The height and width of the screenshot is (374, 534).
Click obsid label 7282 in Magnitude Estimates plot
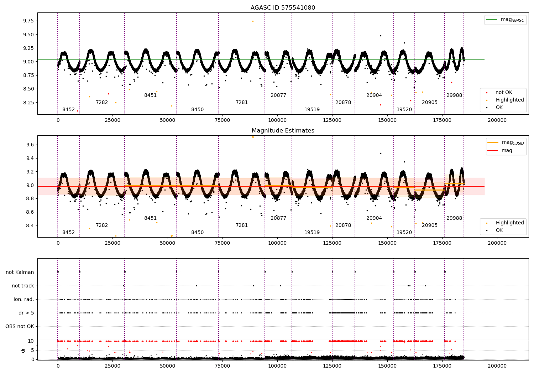pos(102,225)
